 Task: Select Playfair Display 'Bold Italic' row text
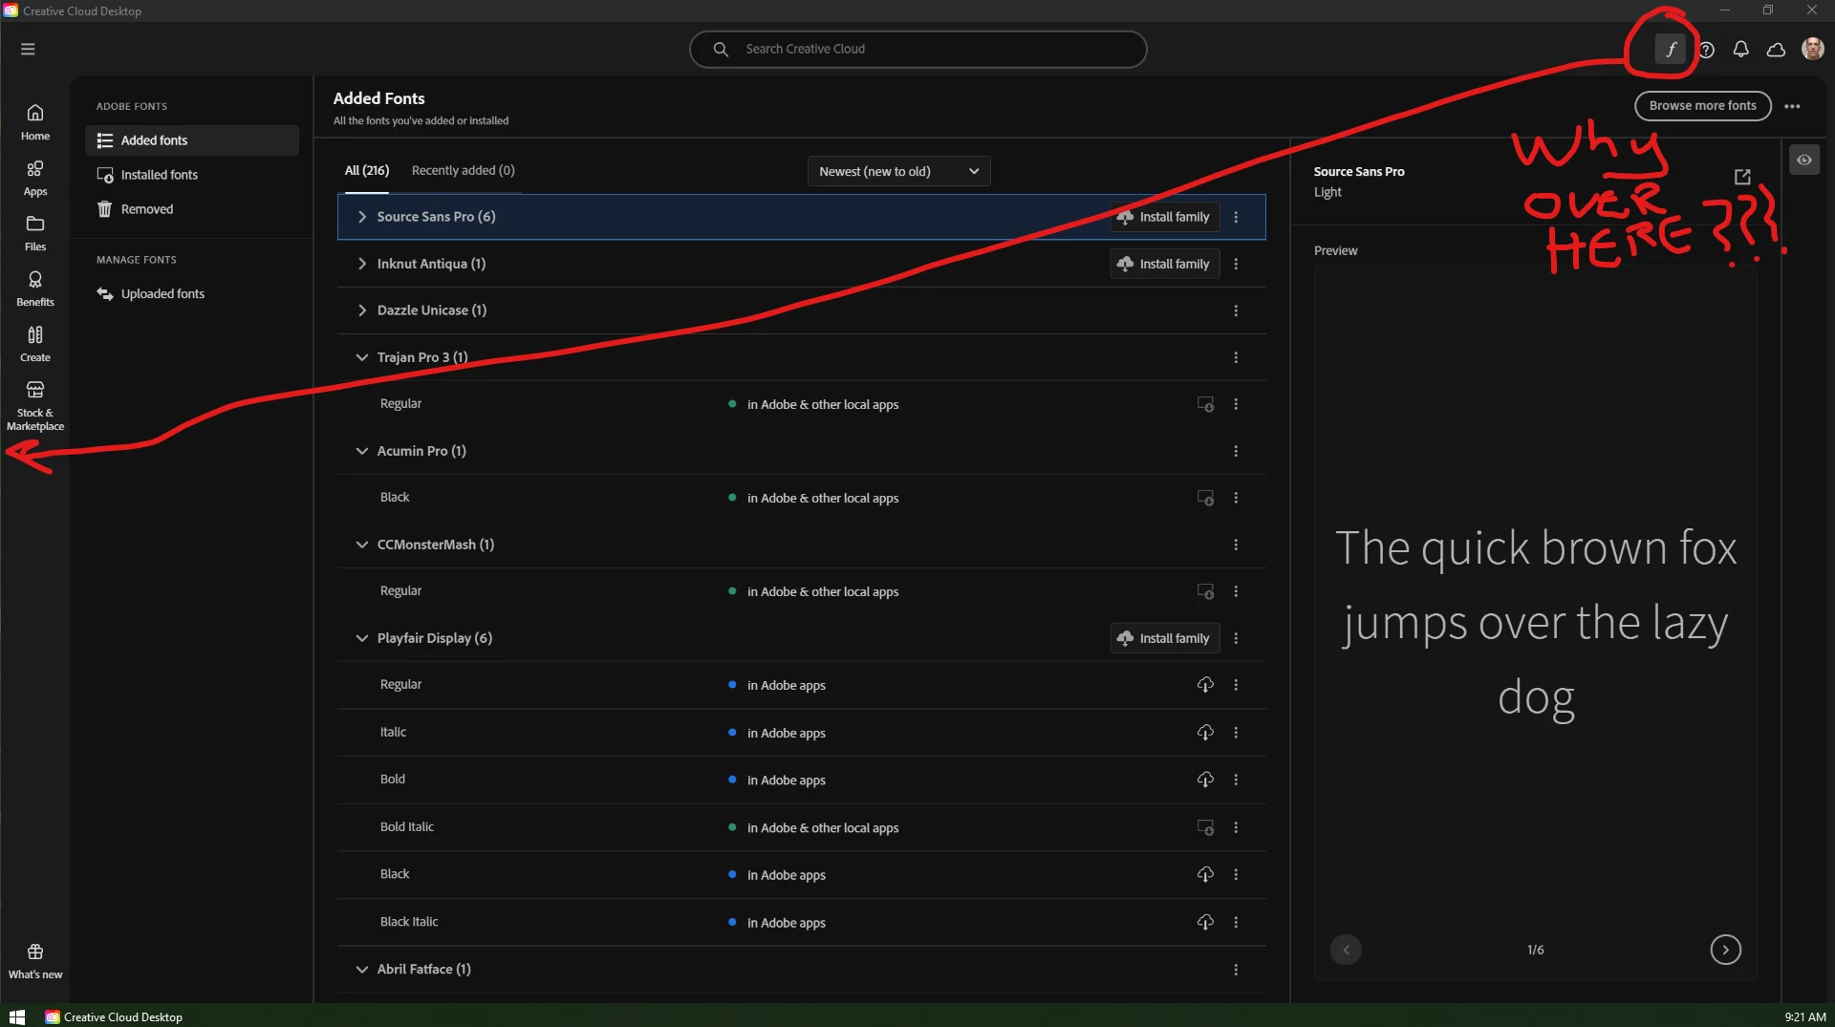click(407, 827)
